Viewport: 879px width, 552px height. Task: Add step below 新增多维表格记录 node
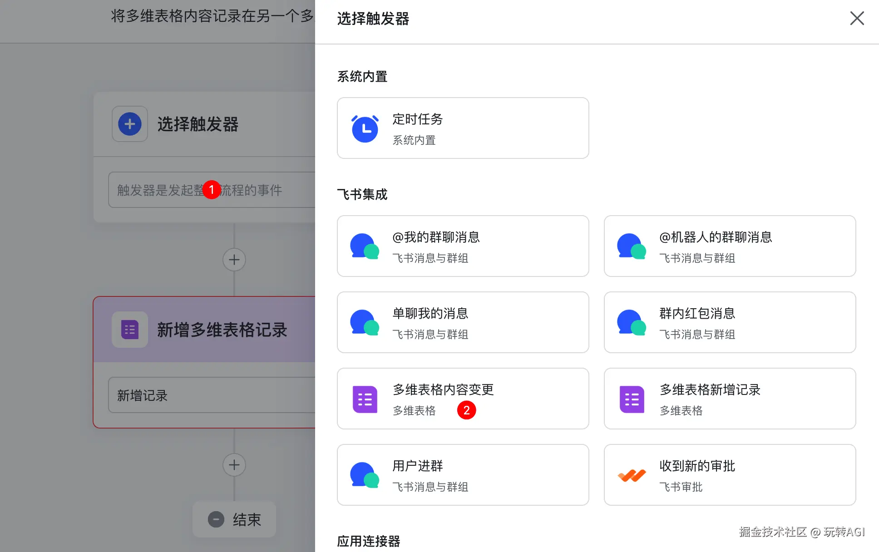[234, 465]
